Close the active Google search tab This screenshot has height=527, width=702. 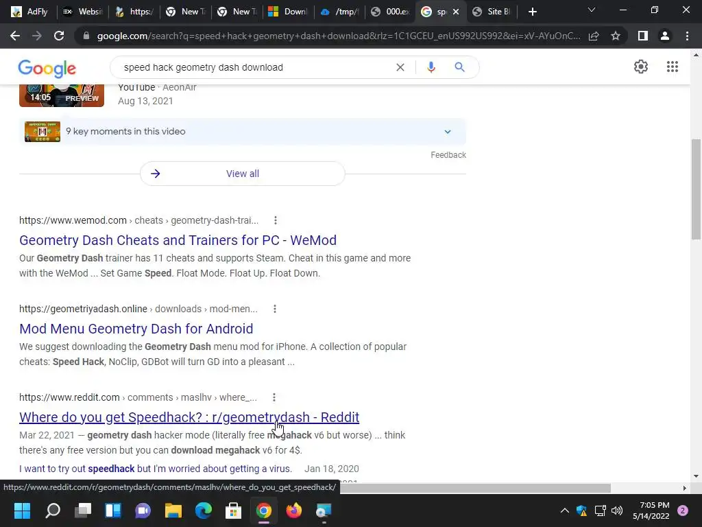coord(456,12)
